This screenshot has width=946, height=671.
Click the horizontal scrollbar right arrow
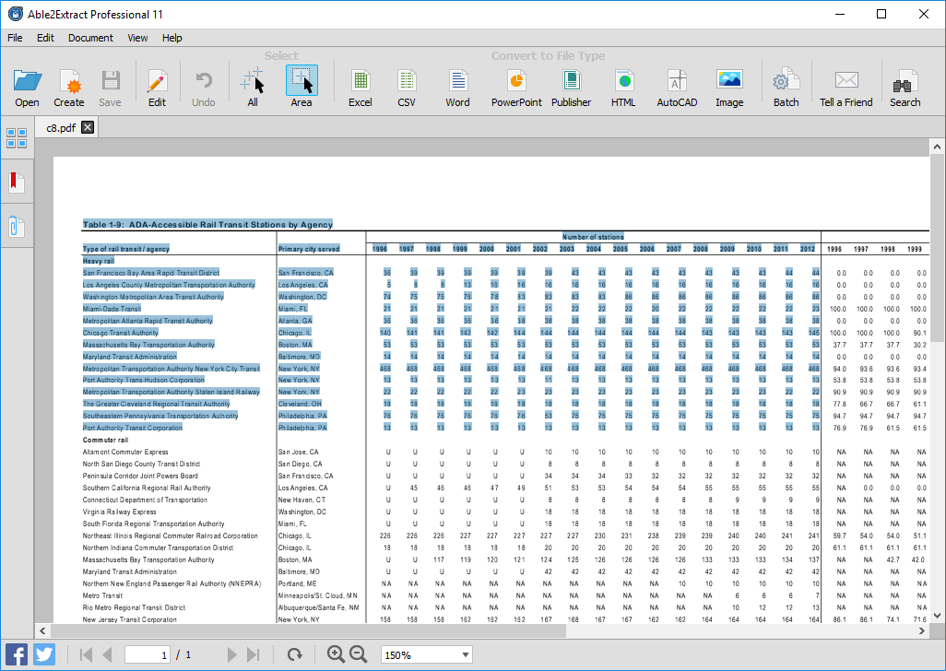pyautogui.click(x=922, y=631)
